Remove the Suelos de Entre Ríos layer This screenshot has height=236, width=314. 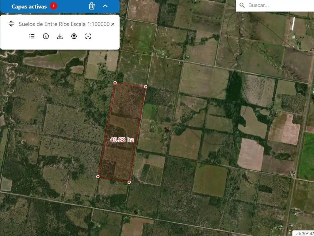[x=113, y=24]
